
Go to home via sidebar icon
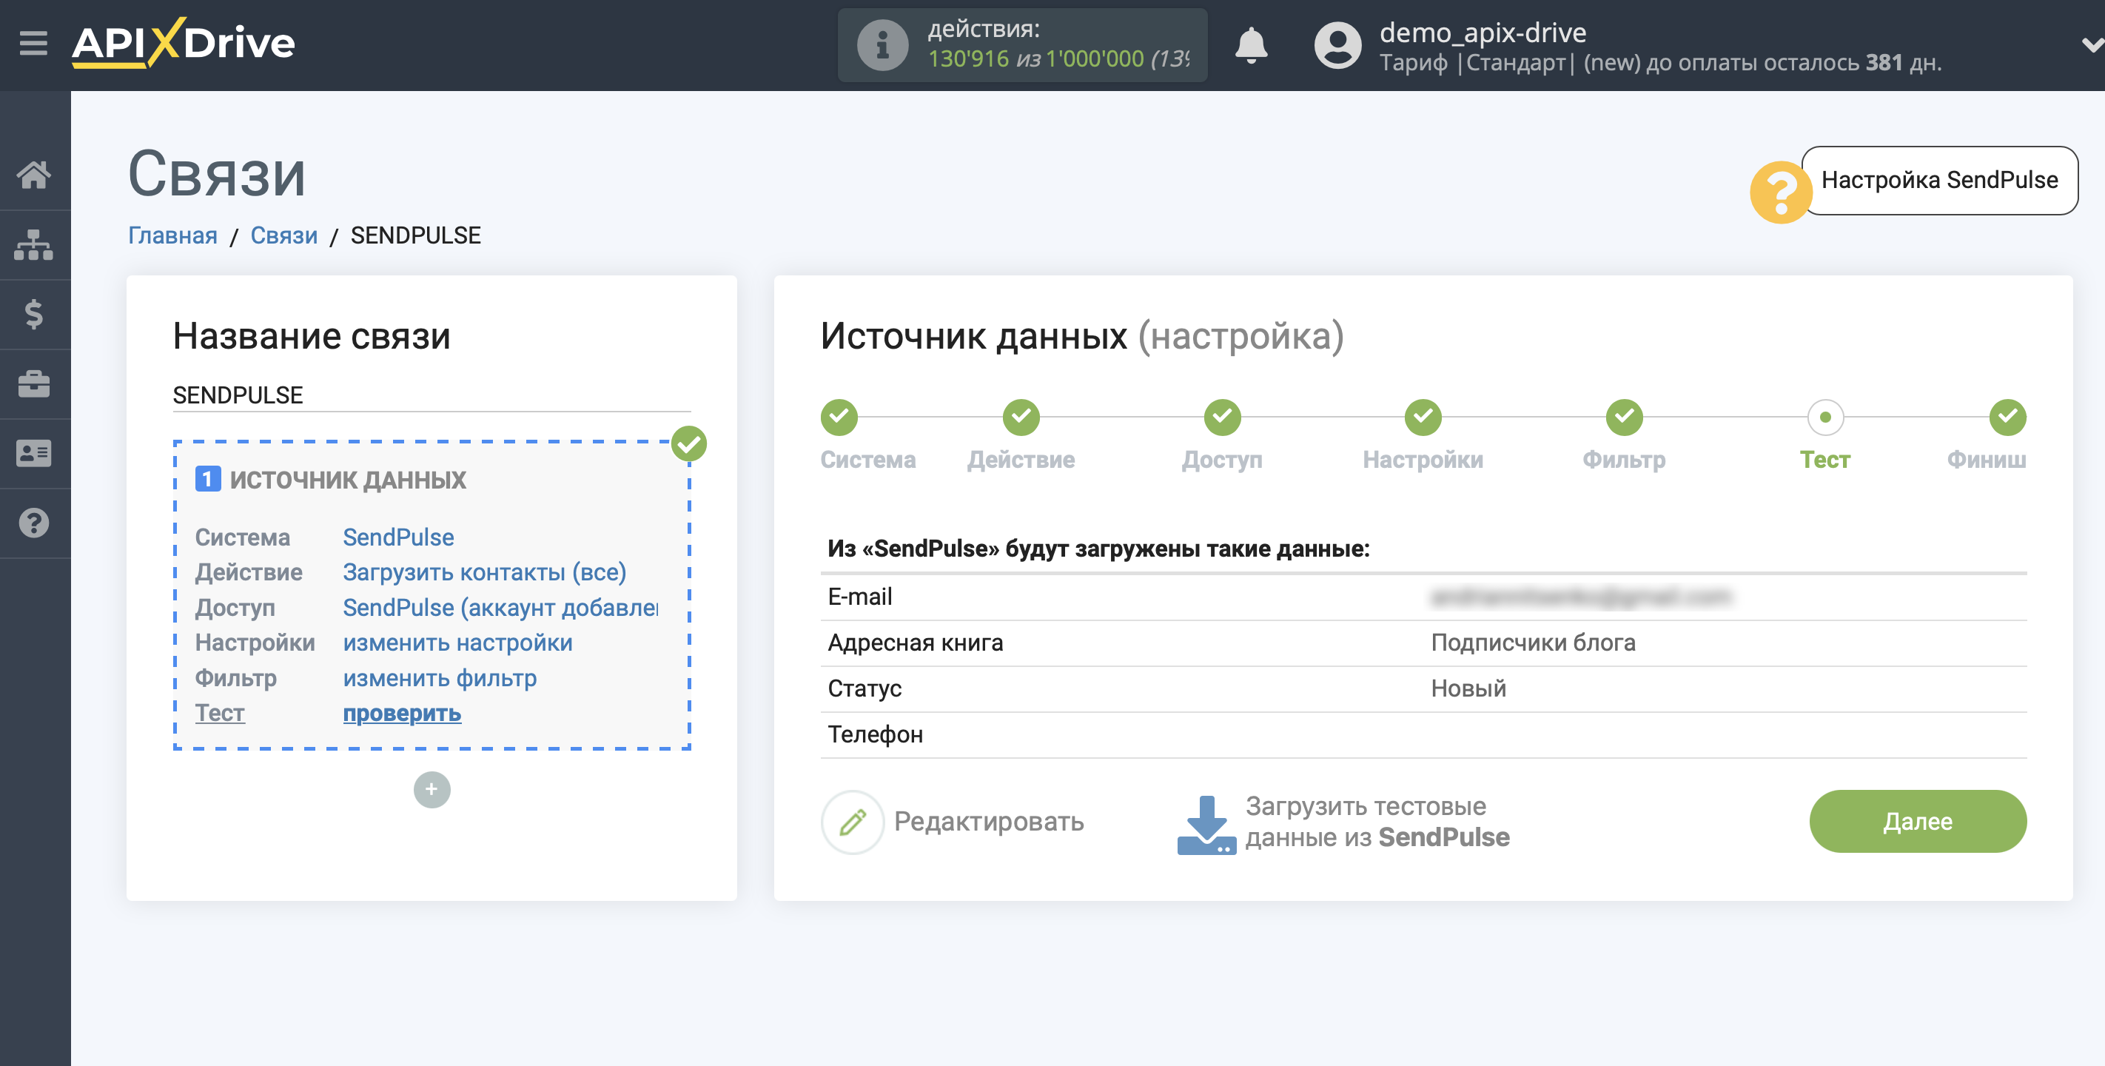33,174
